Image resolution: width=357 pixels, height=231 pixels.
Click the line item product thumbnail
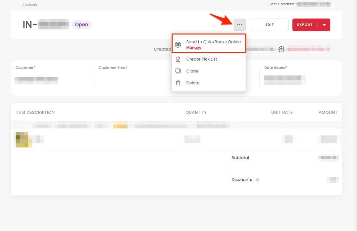(23, 139)
